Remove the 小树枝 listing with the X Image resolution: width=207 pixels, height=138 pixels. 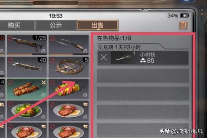[104, 58]
